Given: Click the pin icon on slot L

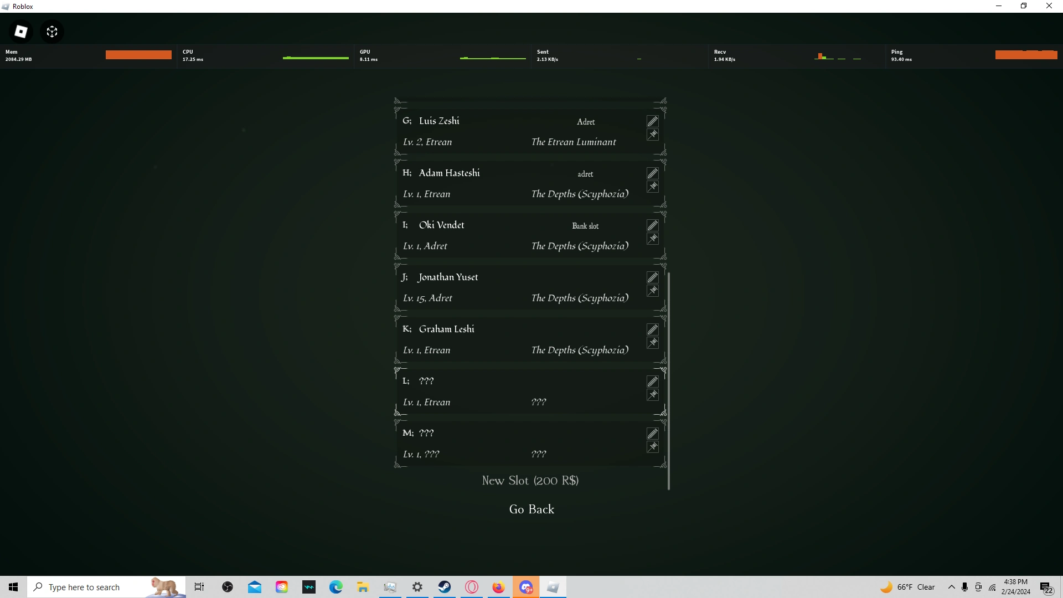Looking at the screenshot, I should click(653, 395).
